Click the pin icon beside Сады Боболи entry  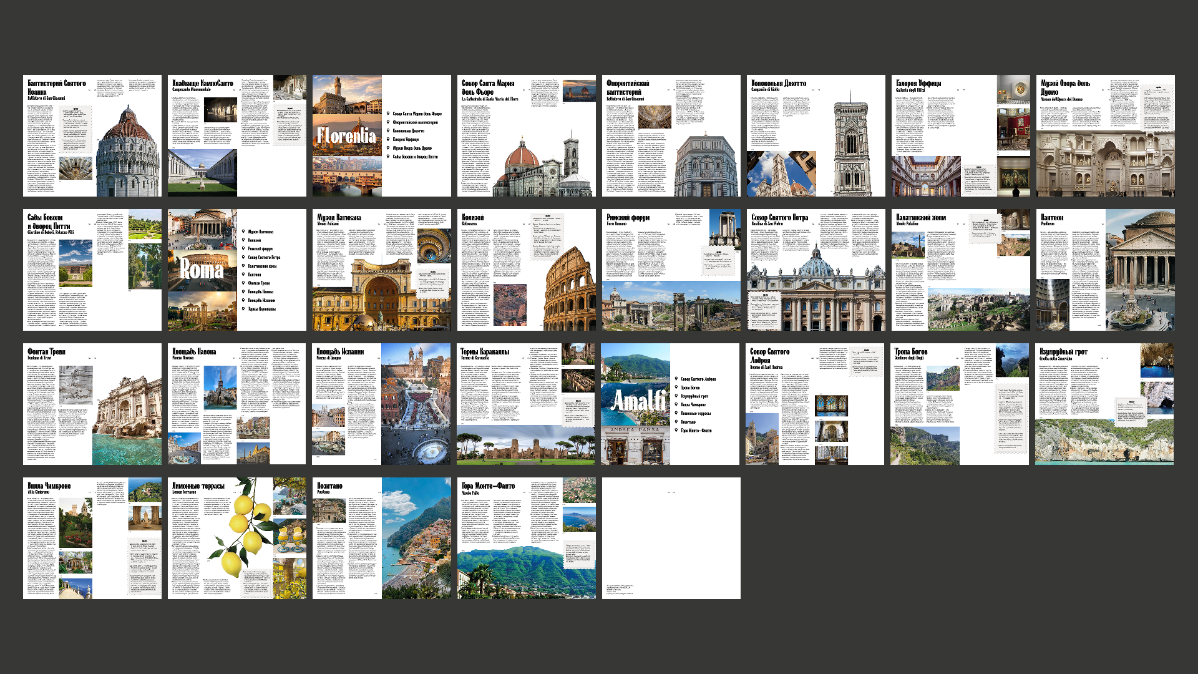click(388, 157)
